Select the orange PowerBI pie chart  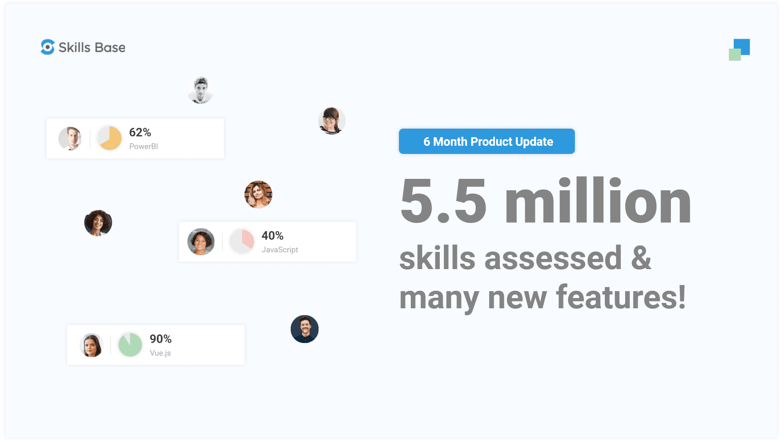[x=109, y=138]
